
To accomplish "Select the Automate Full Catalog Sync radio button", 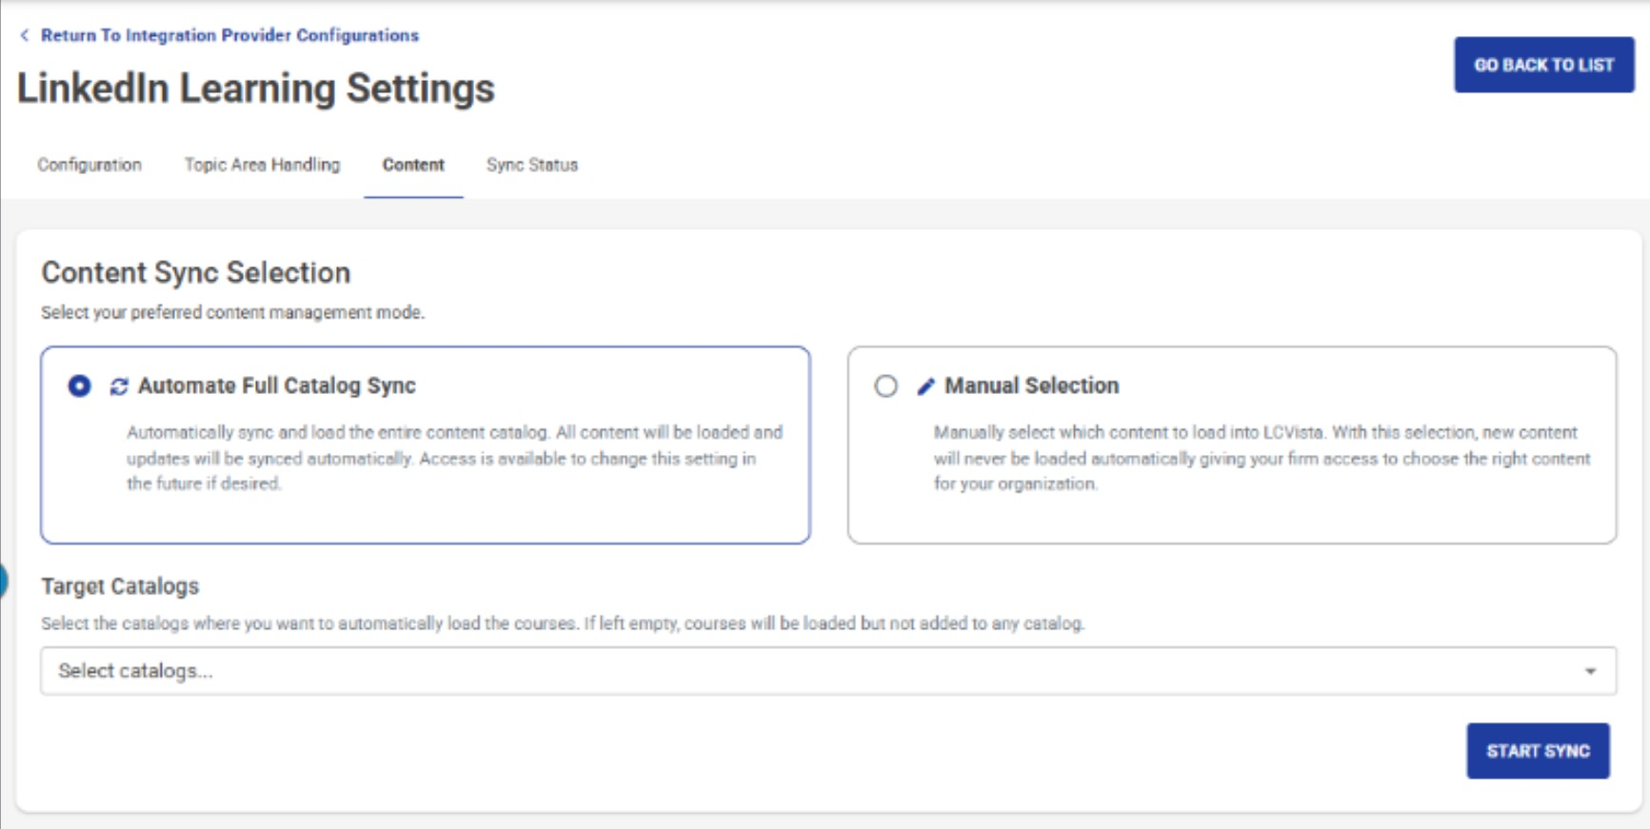I will point(80,385).
